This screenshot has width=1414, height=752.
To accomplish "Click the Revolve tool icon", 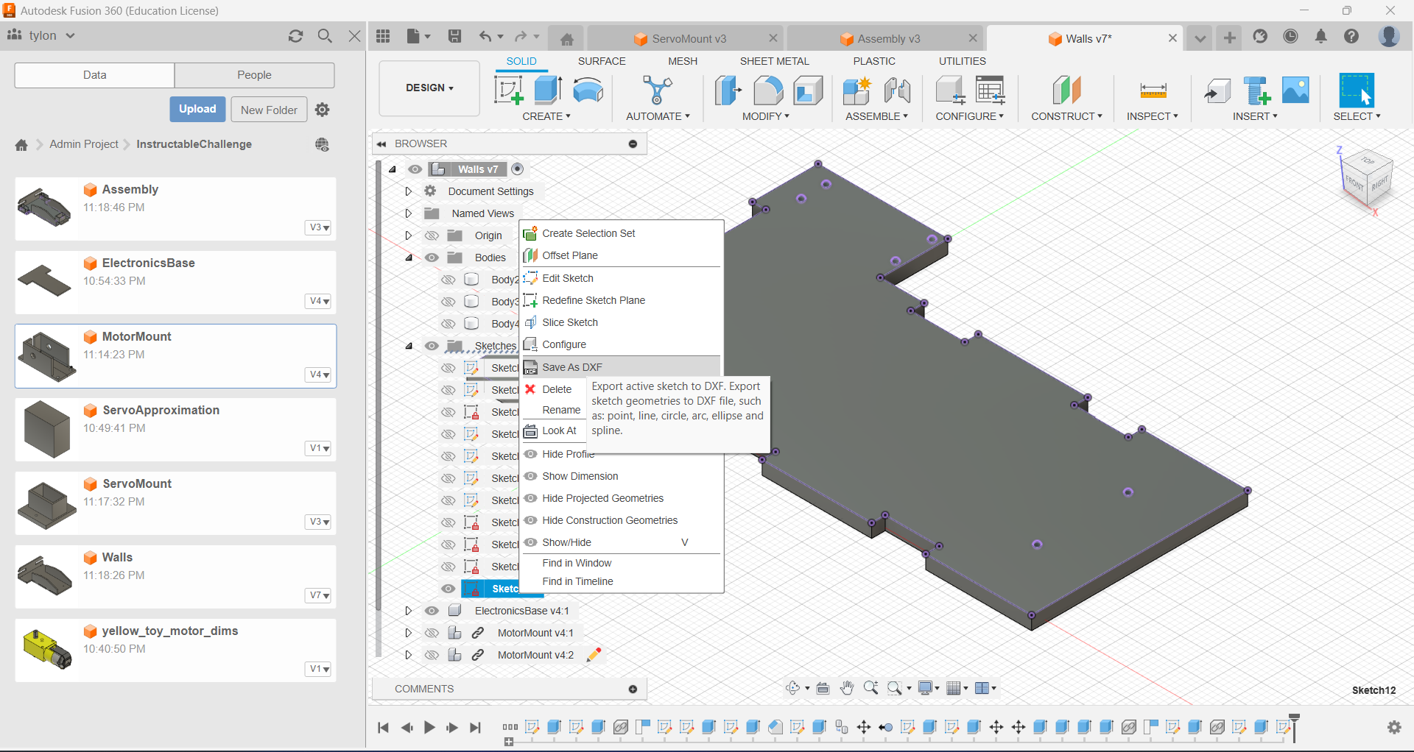I will point(588,91).
